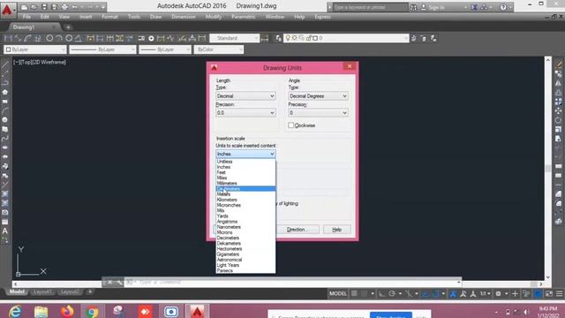Select Yards in the units list
This screenshot has height=318, width=565.
(x=245, y=216)
